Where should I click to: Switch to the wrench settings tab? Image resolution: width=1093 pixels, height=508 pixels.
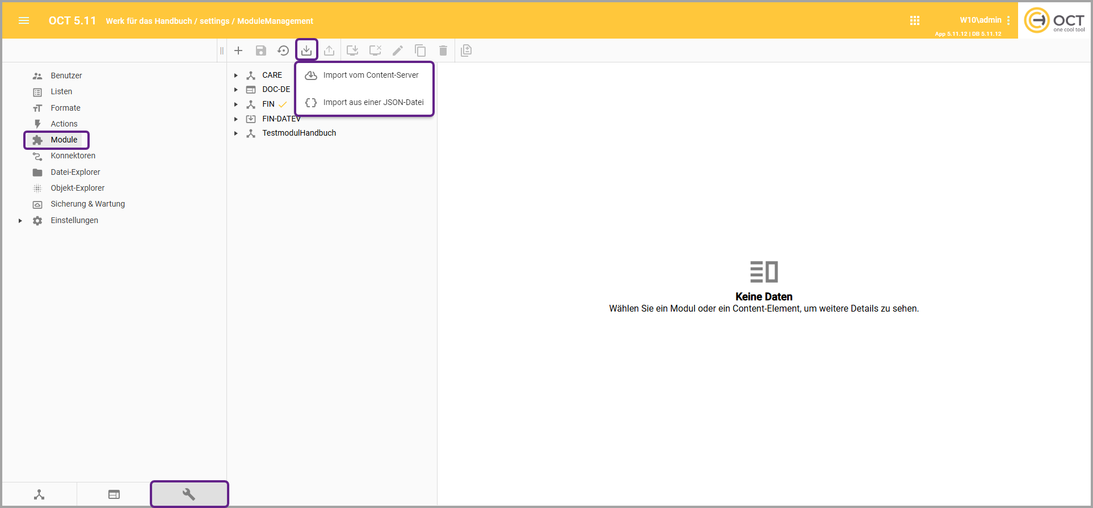point(189,494)
